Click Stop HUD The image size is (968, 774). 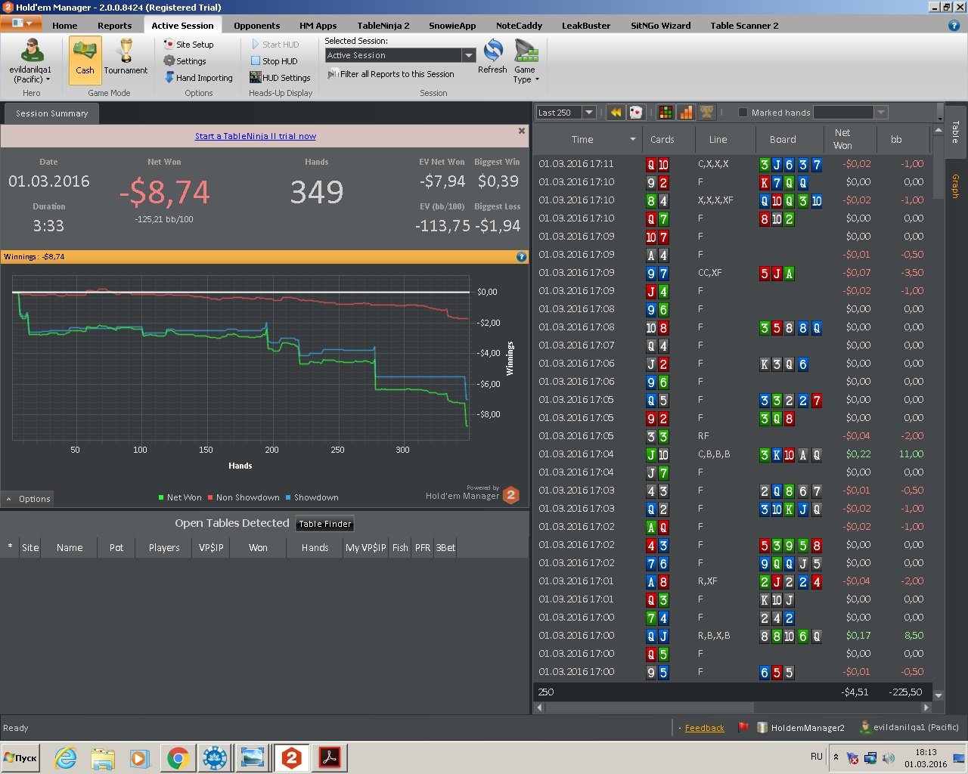coord(274,61)
